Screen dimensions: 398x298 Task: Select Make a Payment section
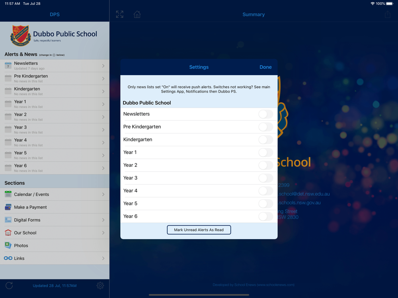coord(55,207)
